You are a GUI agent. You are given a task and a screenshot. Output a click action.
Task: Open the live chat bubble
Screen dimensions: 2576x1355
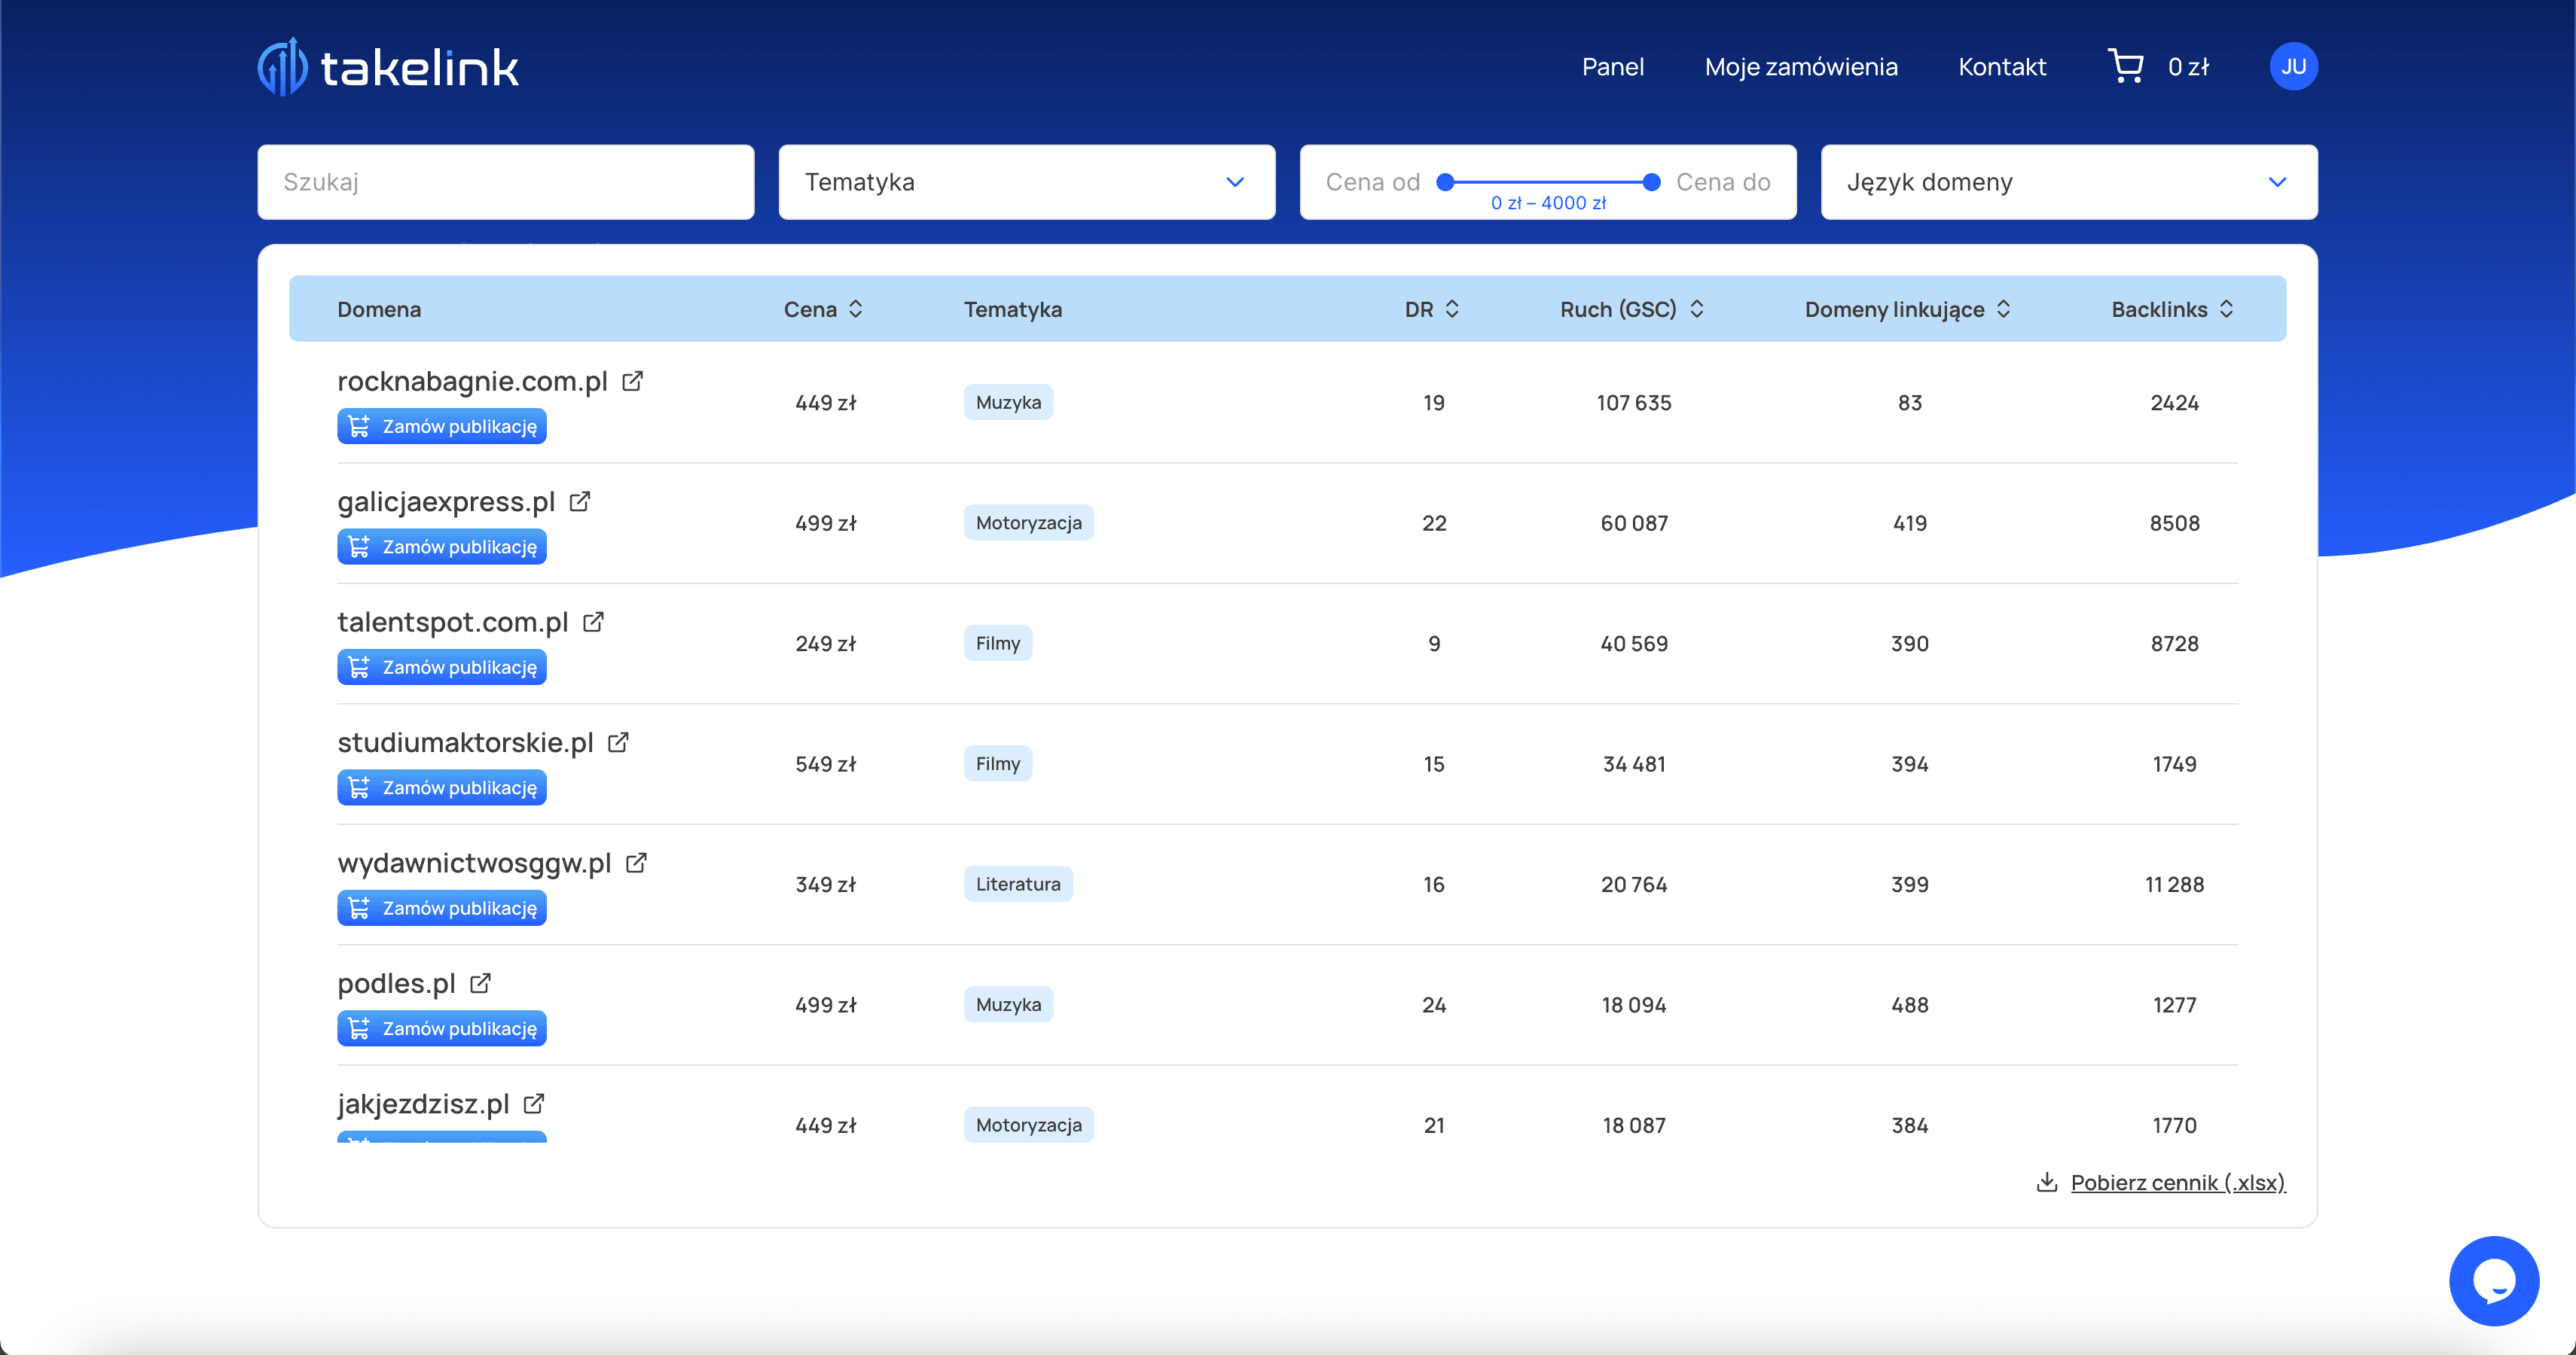coord(2493,1280)
